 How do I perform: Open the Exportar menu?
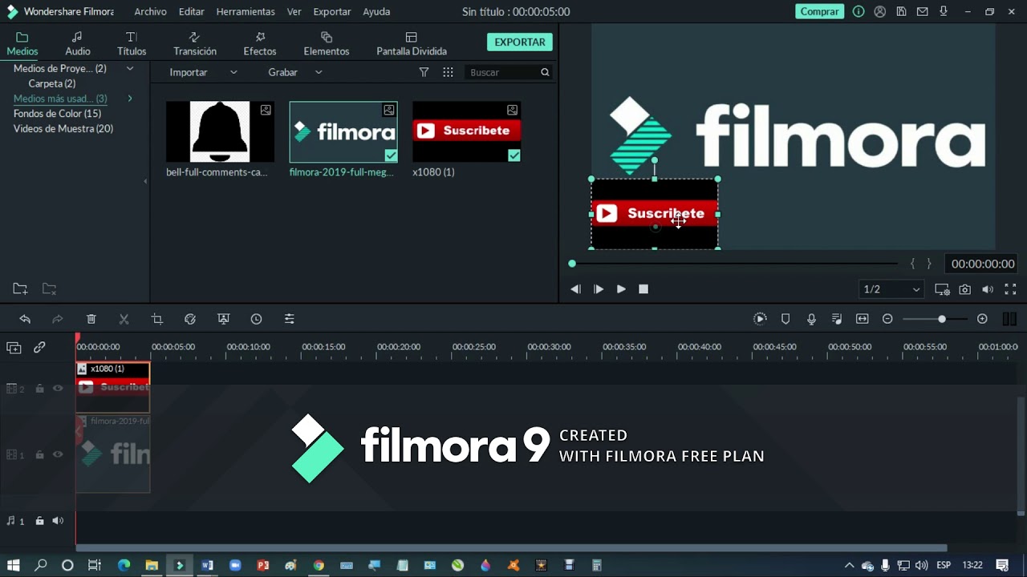[x=332, y=12]
